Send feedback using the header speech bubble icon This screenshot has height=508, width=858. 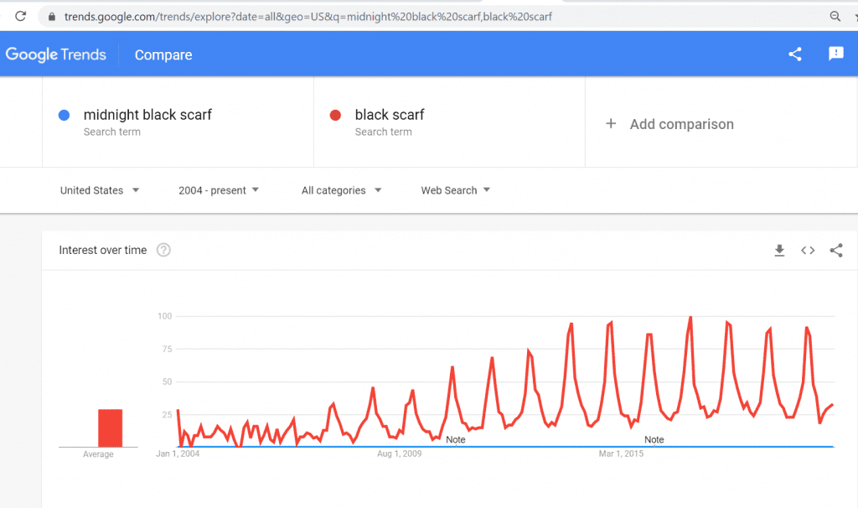835,54
